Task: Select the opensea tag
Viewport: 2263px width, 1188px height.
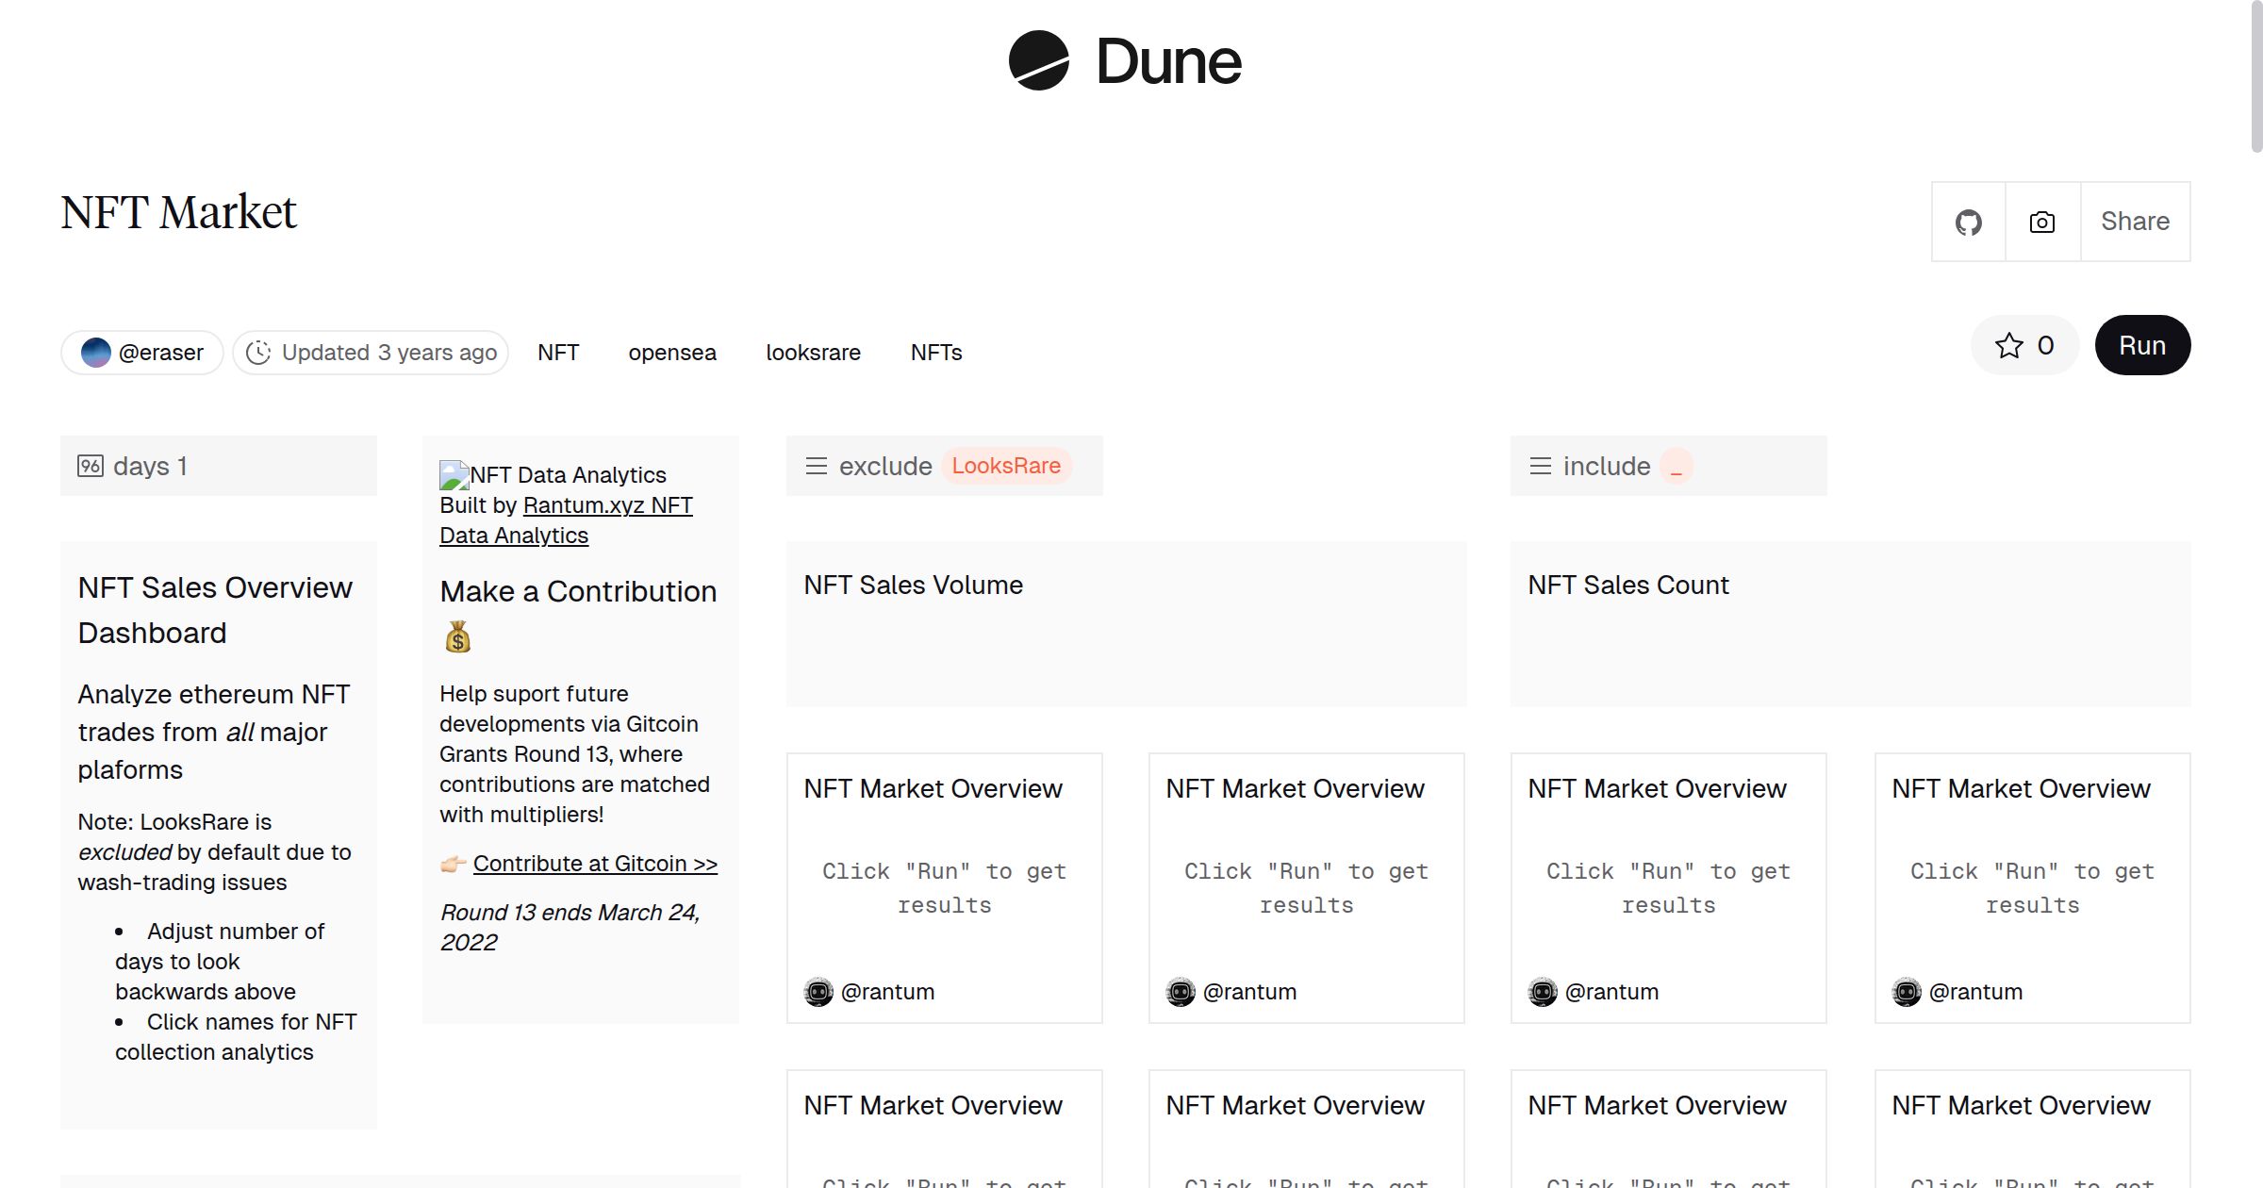Action: [672, 353]
